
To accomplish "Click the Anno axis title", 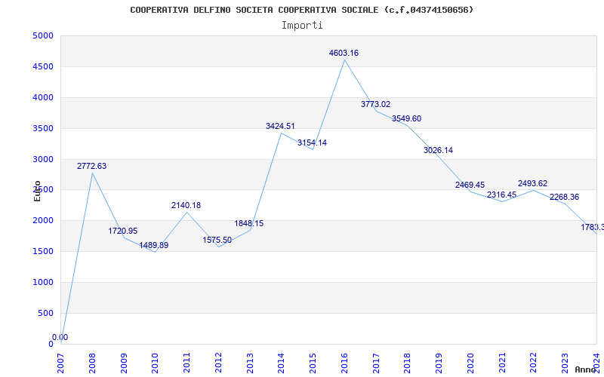I will click(x=585, y=369).
